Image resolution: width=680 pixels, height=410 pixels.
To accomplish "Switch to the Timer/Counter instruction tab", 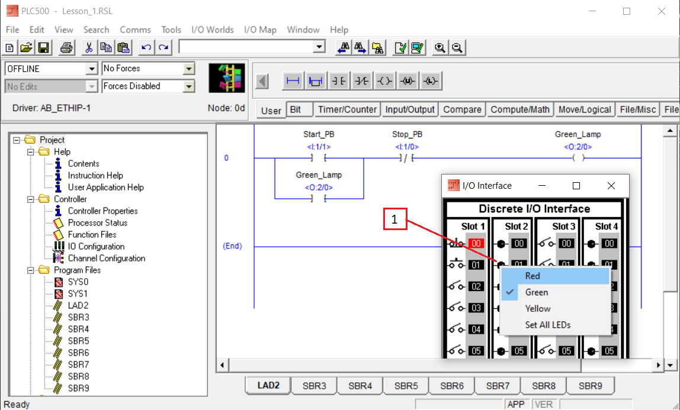I will click(x=347, y=109).
